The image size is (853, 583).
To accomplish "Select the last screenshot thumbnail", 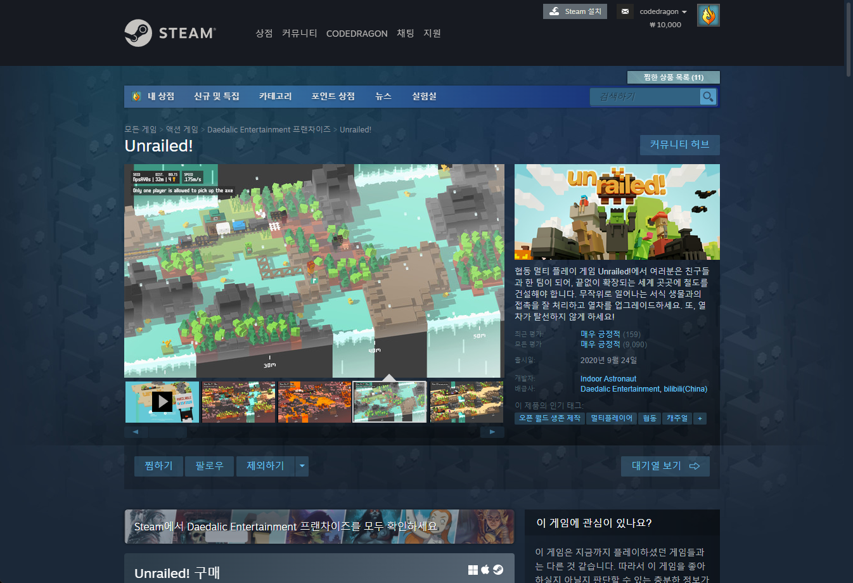I will click(x=467, y=402).
